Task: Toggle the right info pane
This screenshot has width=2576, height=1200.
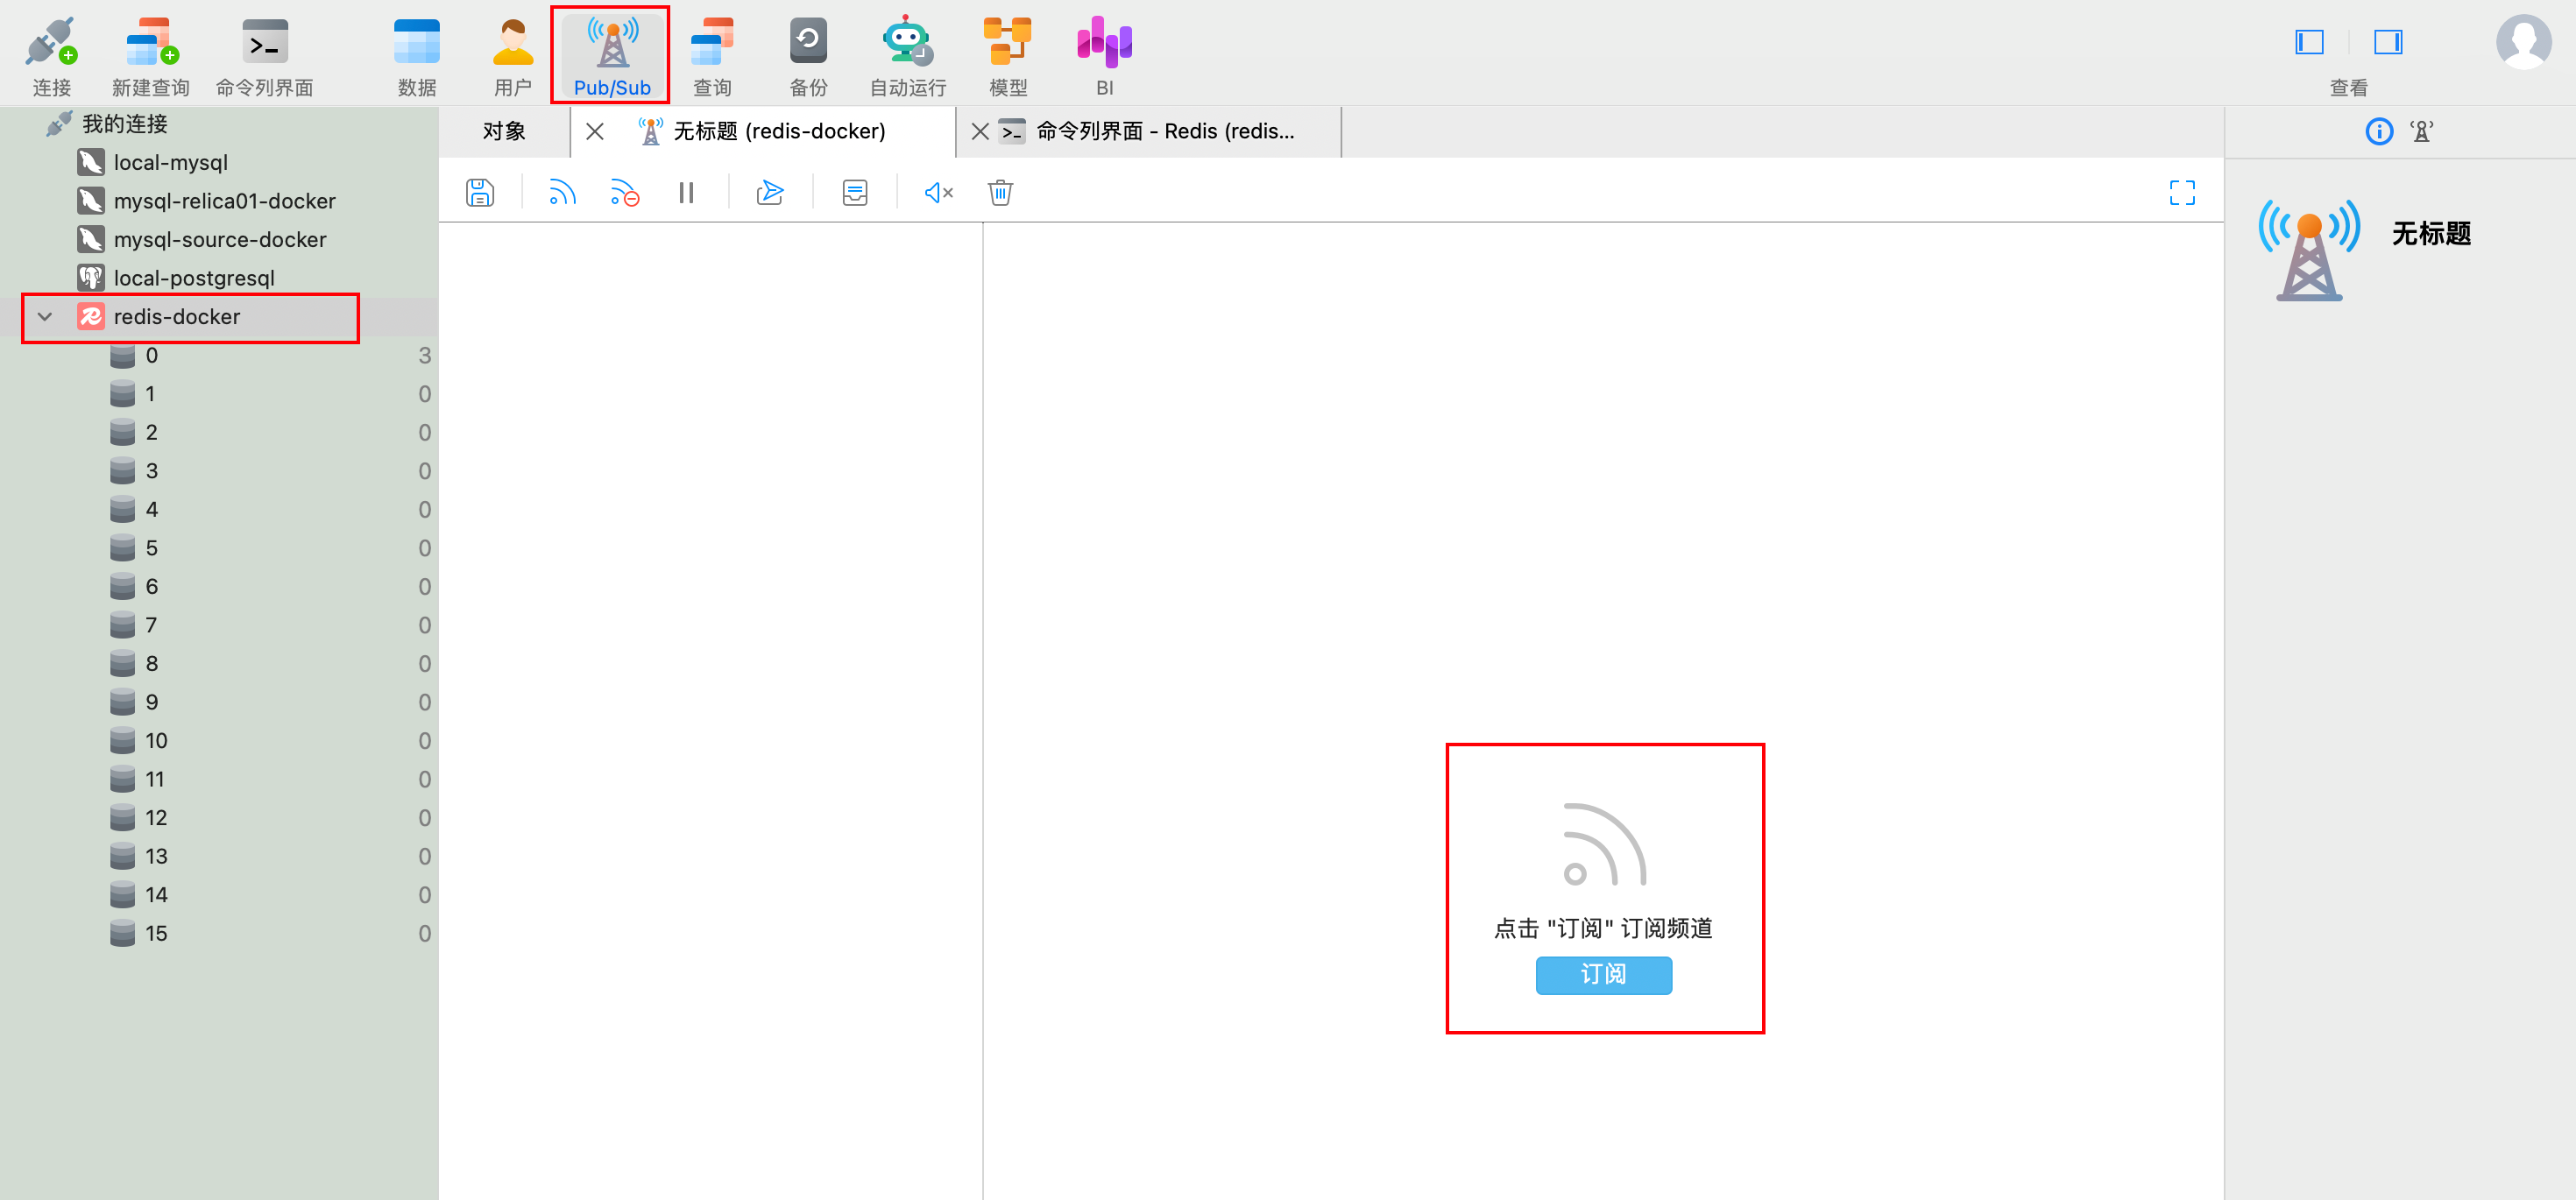Action: pyautogui.click(x=2388, y=42)
